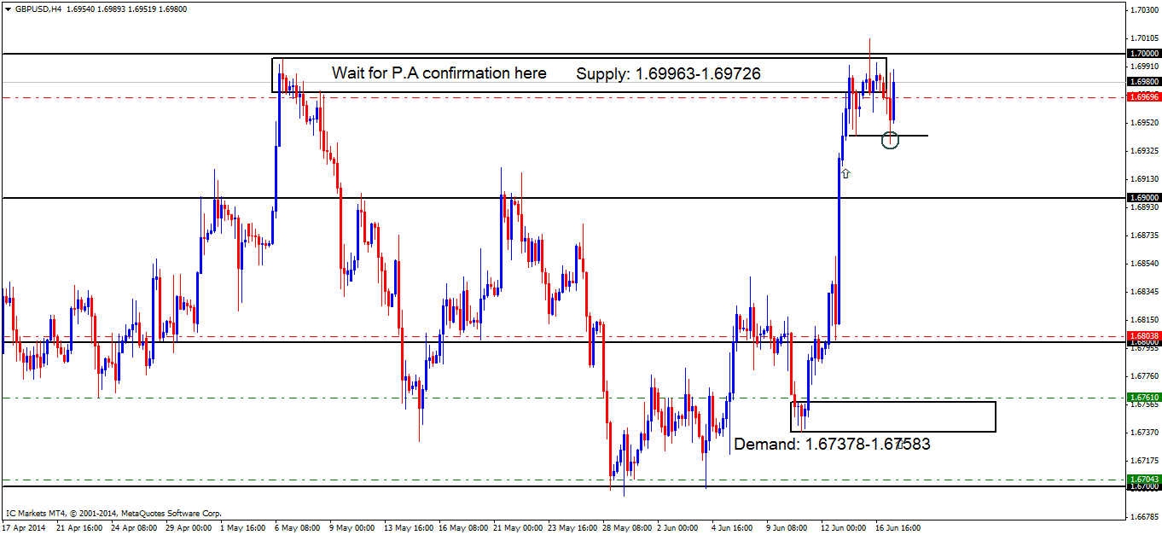Screen dimensions: 1162x535
Task: Click the '29 Apr 00:00' time label
Action: click(189, 528)
